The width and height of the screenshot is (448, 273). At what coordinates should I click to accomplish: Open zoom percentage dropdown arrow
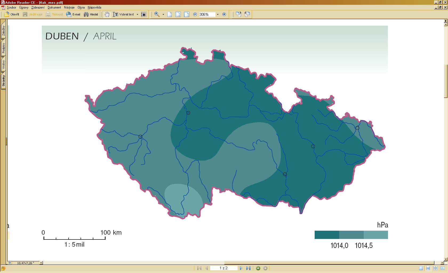click(218, 14)
